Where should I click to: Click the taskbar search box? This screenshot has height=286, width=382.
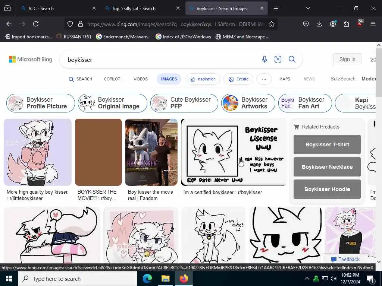click(78, 279)
